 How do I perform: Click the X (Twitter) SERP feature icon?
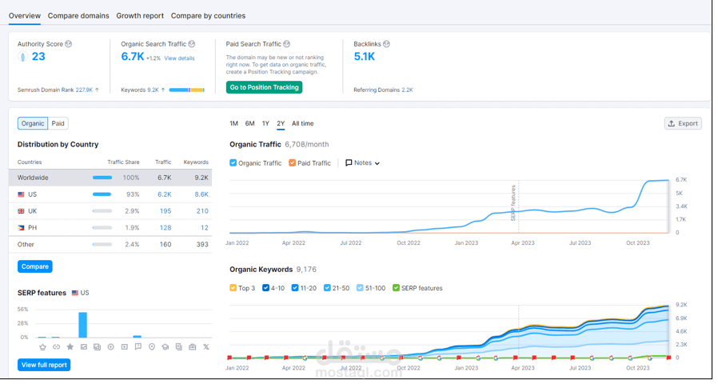206,346
